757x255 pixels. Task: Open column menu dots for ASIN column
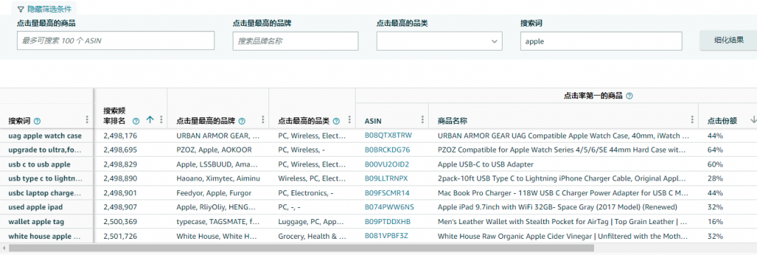[x=423, y=119]
